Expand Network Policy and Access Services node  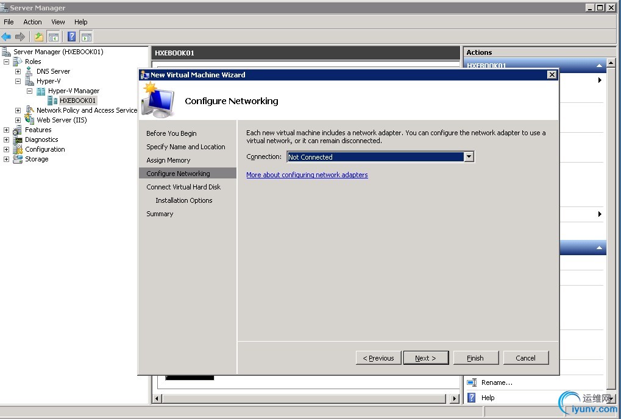tap(18, 110)
